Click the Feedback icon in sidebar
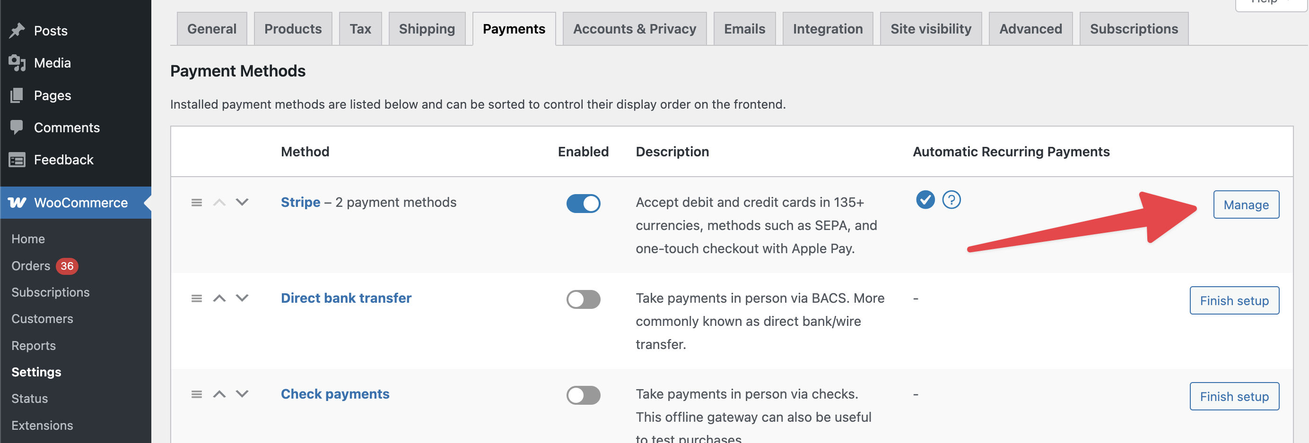This screenshot has width=1309, height=443. [17, 159]
